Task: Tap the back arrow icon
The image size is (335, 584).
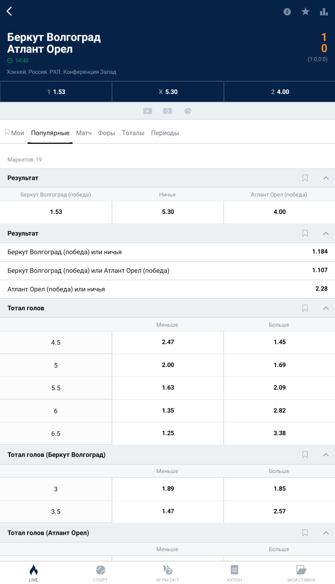Action: [x=9, y=12]
